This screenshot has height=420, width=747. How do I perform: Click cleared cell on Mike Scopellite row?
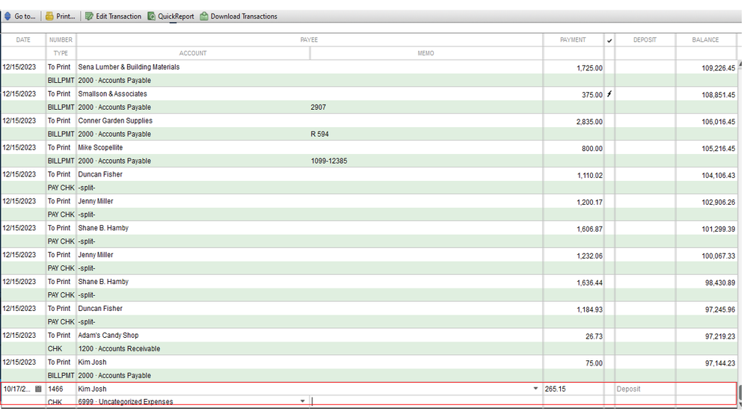(x=609, y=148)
